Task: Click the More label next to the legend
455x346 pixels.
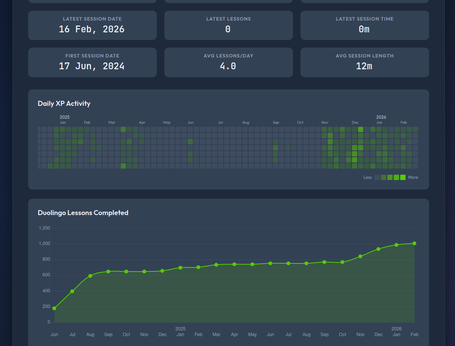Action: pyautogui.click(x=413, y=177)
